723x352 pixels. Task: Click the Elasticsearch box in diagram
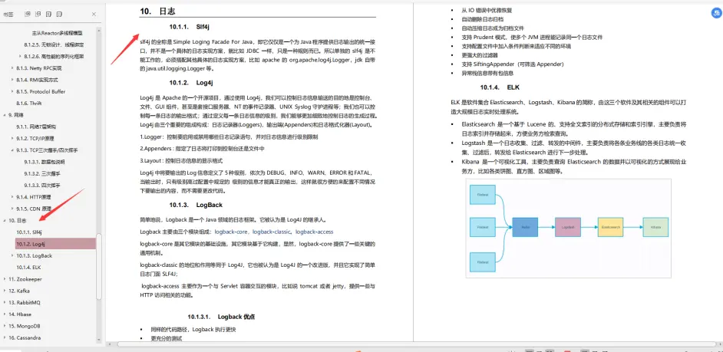click(610, 227)
